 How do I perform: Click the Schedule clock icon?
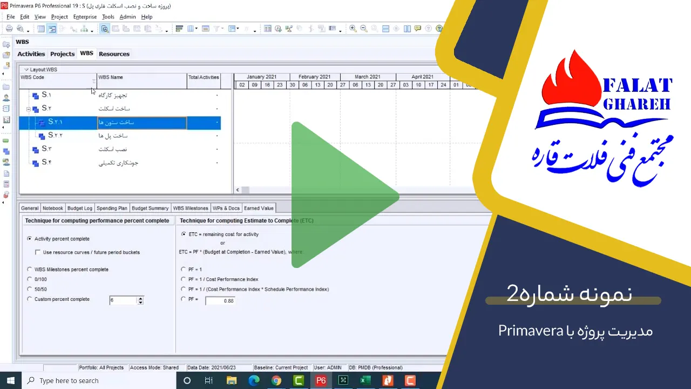[277, 29]
